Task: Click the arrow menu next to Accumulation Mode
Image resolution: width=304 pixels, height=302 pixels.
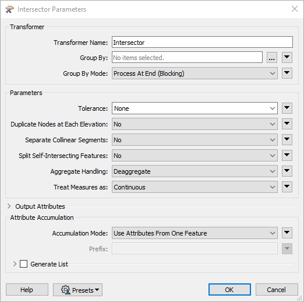Action: 287,233
